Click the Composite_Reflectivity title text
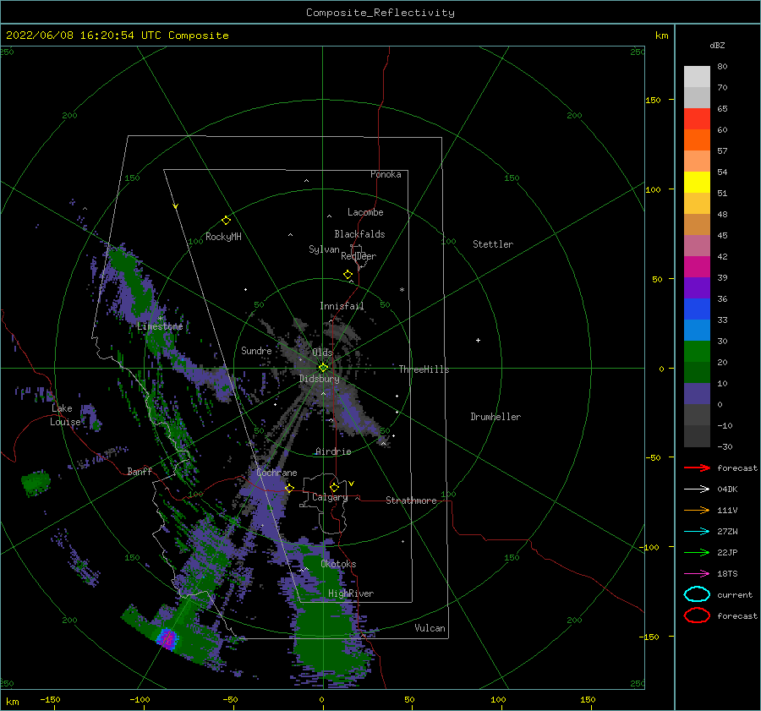 pyautogui.click(x=380, y=13)
